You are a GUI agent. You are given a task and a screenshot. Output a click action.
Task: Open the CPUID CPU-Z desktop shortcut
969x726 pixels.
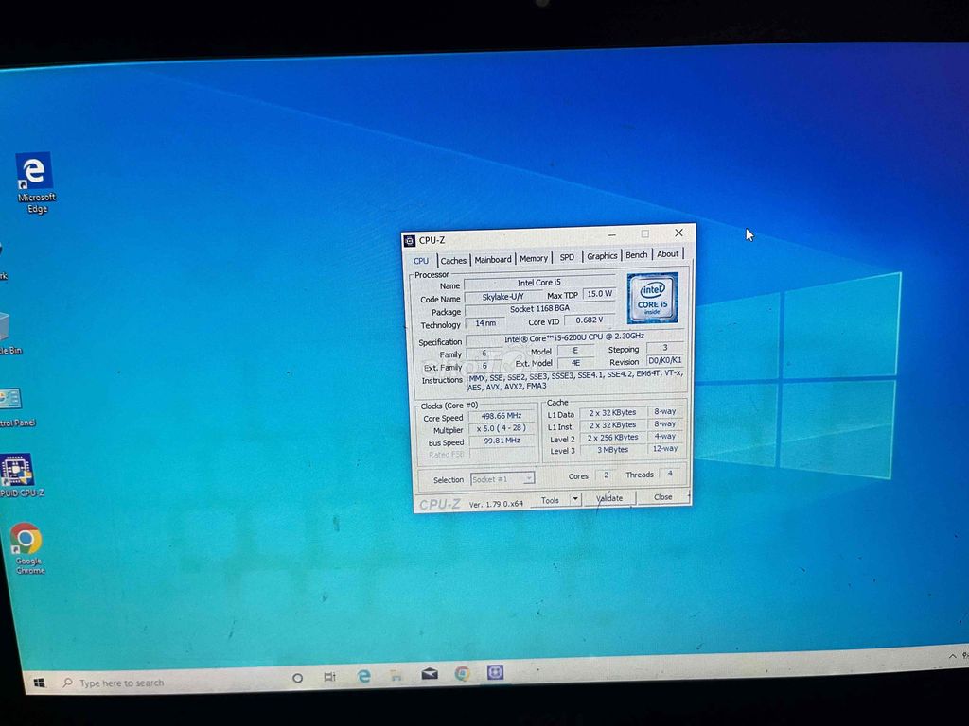coord(19,476)
